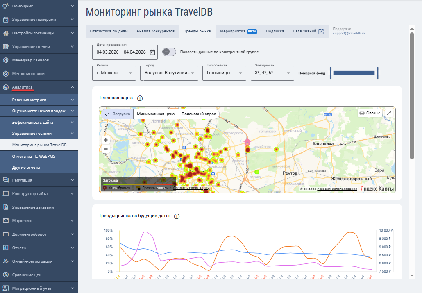This screenshot has height=293, width=422.
Task: Adjust the Номерной фонд range slider
Action: click(x=354, y=73)
